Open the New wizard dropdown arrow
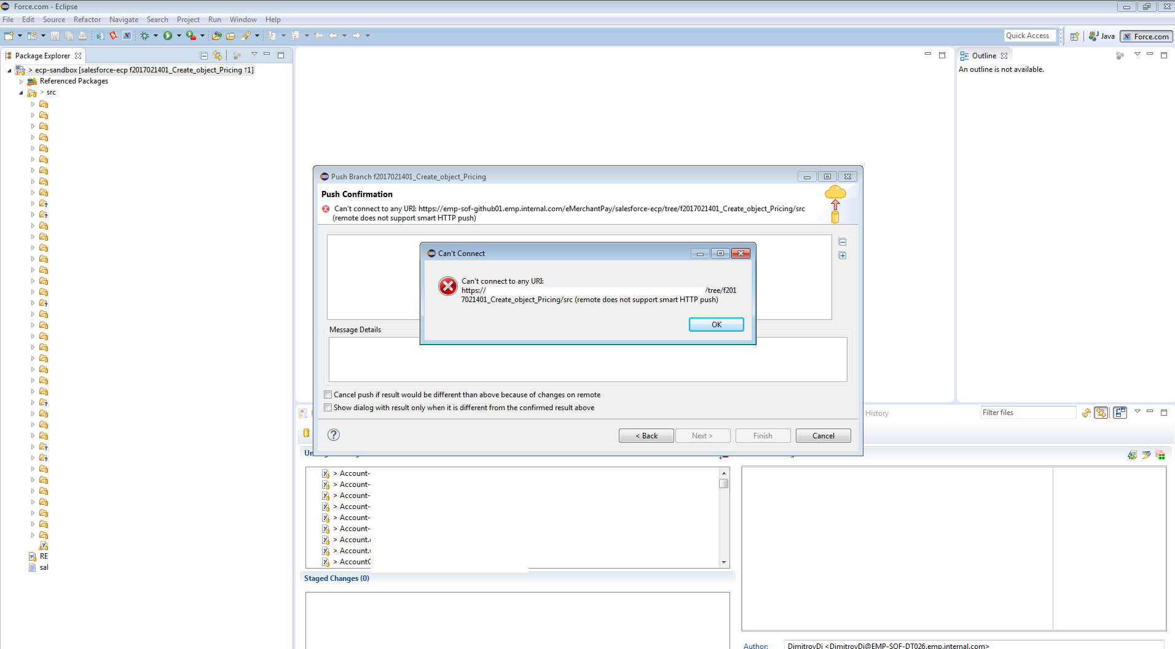This screenshot has height=649, width=1175. [20, 36]
